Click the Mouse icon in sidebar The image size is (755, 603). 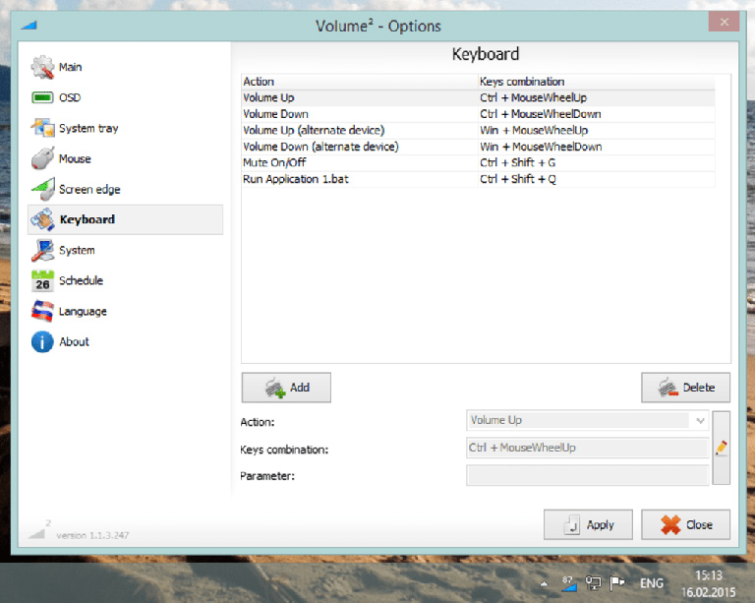[x=43, y=158]
